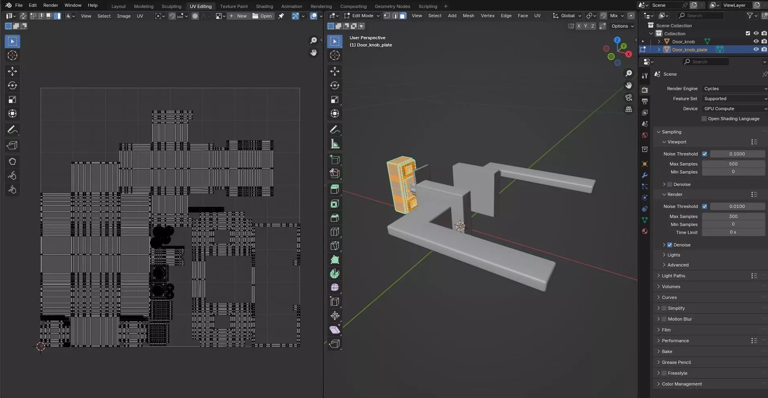
Task: Select the UV Pinch sculpt tool
Action: click(12, 190)
